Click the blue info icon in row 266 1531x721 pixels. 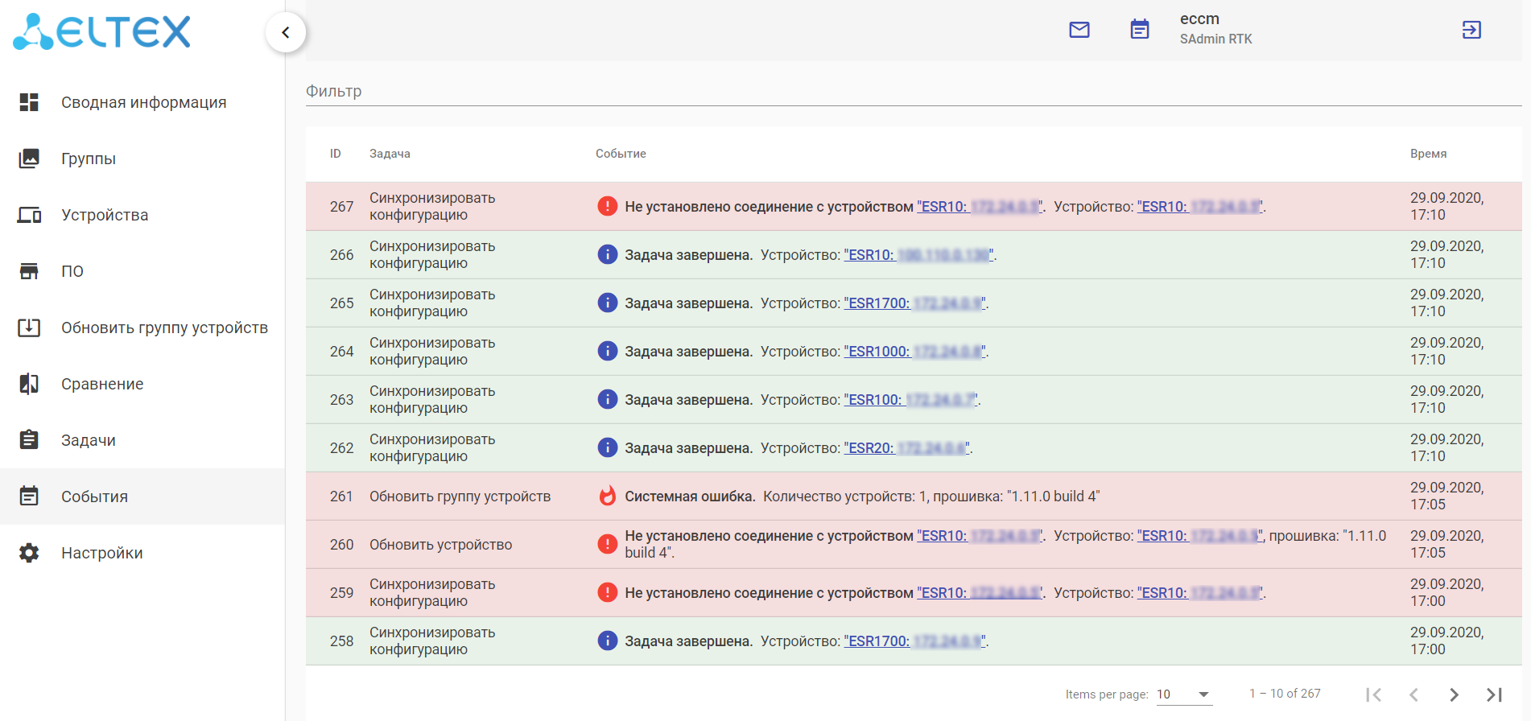[x=608, y=254]
